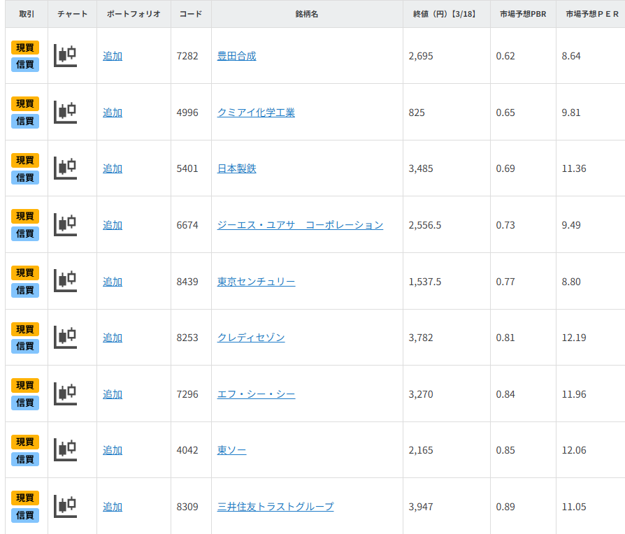
Task: View chart icon for ジーエス・ユアサ コーポレーション
Action: pyautogui.click(x=66, y=225)
